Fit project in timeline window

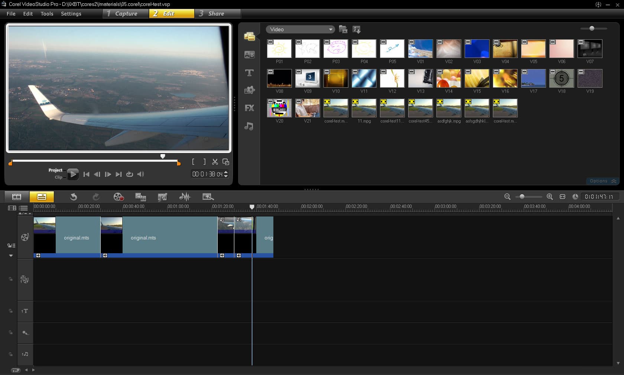click(562, 197)
